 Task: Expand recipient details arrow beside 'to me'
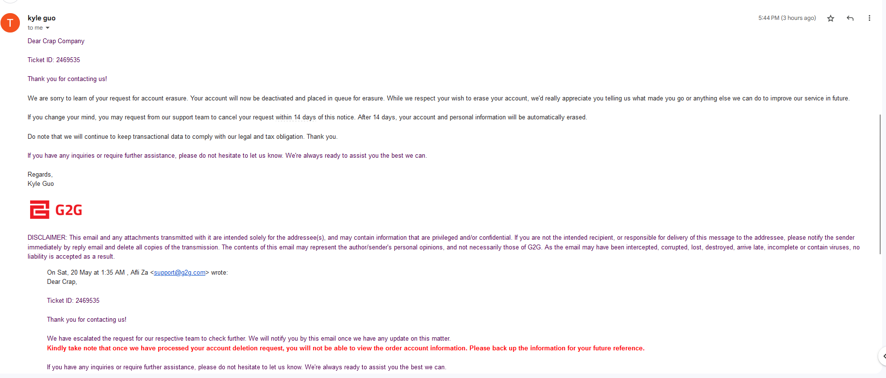tap(48, 28)
